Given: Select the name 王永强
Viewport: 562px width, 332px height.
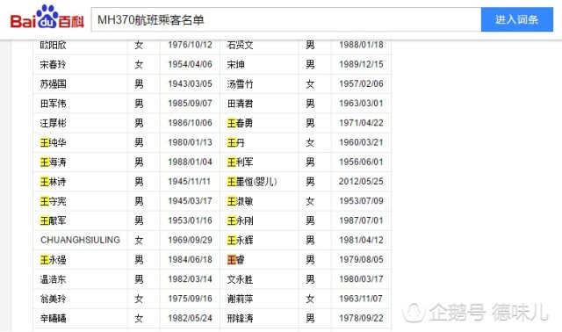Looking at the screenshot, I should [x=53, y=260].
